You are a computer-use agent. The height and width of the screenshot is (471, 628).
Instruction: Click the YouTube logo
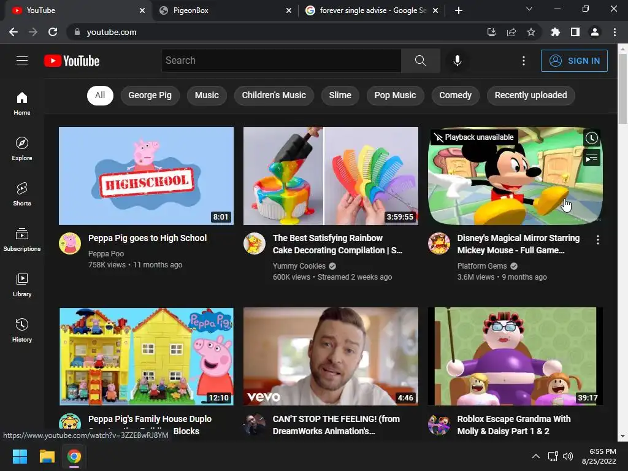(x=72, y=61)
